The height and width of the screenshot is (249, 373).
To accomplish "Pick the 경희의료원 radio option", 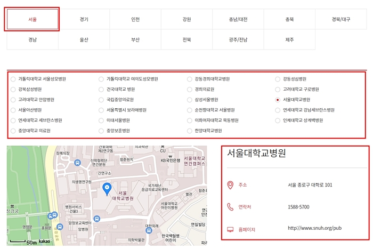I will (x=189, y=90).
